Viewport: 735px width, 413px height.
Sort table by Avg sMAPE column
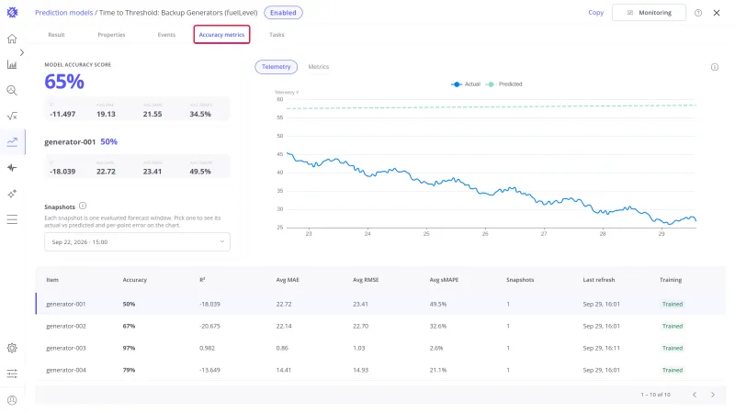[x=444, y=280]
